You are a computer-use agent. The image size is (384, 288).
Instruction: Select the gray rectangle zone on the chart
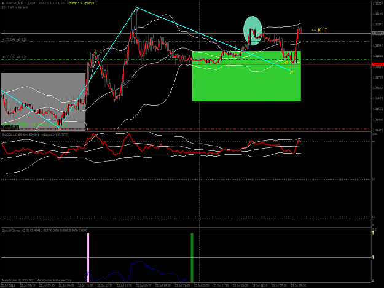[43, 101]
